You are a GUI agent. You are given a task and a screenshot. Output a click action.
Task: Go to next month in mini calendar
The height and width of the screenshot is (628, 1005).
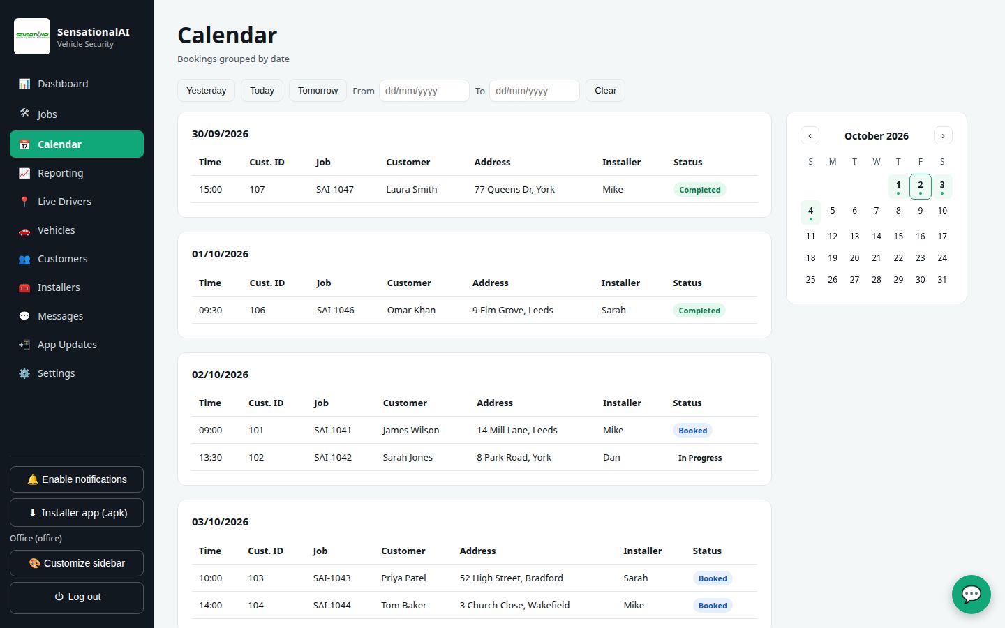[x=943, y=136]
